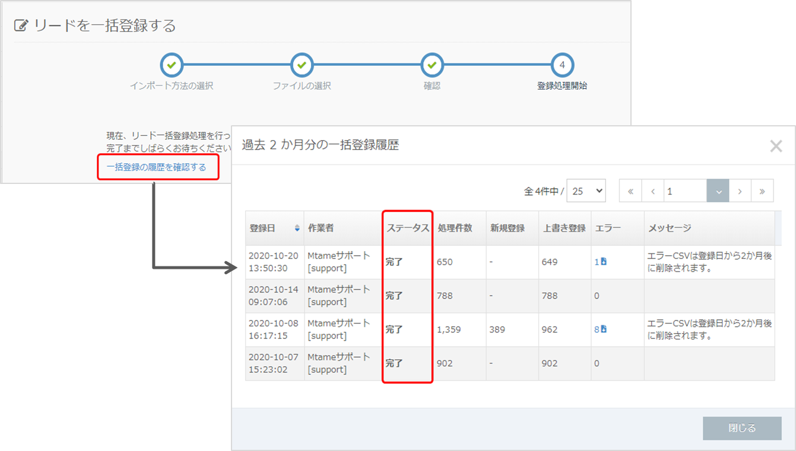The width and height of the screenshot is (796, 451).
Task: Select the 2020-10-08 16:17:15 date cell
Action: coord(275,329)
